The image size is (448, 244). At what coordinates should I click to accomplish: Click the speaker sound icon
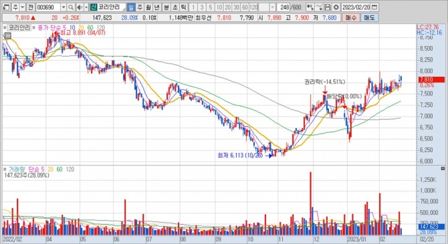point(80,7)
